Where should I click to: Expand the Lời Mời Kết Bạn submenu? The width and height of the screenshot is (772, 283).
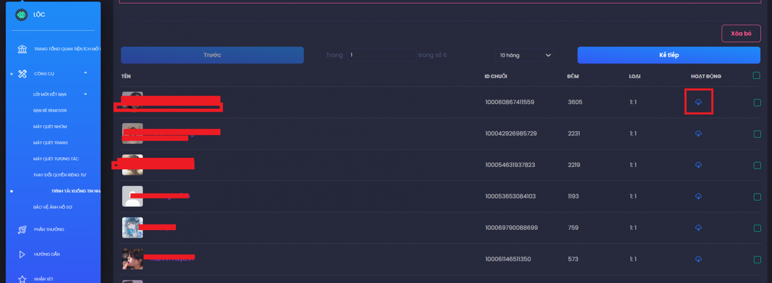[x=85, y=94]
